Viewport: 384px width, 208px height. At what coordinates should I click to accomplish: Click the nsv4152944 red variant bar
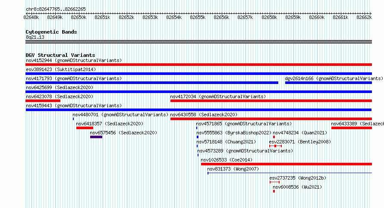[x=198, y=65]
